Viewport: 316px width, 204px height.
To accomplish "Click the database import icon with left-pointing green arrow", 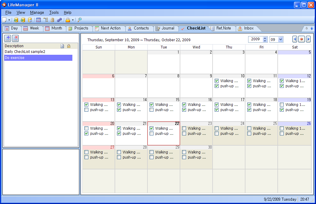I will coord(16,20).
